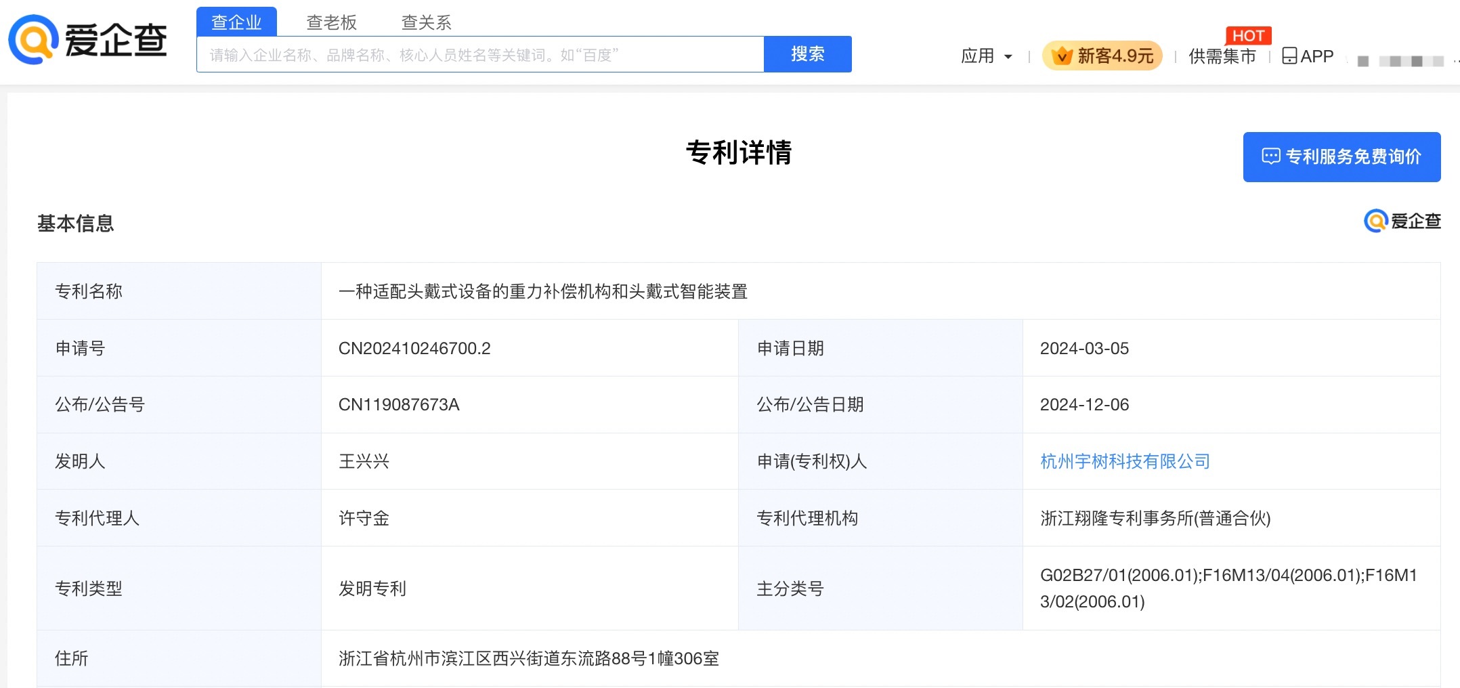Click the 新客4.9元 promotion button
The width and height of the screenshot is (1460, 688).
pos(1102,56)
